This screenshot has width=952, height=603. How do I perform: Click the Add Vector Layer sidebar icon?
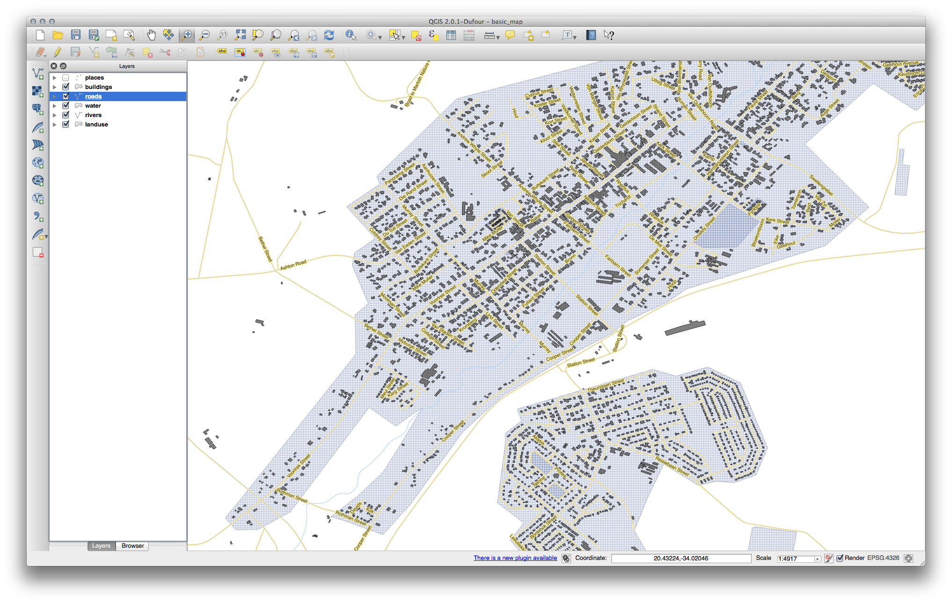pyautogui.click(x=38, y=73)
